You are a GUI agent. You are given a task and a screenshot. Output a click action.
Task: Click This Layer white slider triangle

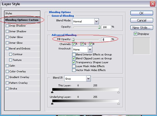click(x=118, y=92)
